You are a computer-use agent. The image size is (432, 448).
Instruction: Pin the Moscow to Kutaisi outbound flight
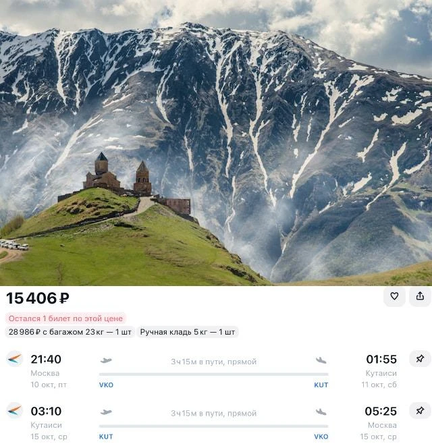click(420, 358)
